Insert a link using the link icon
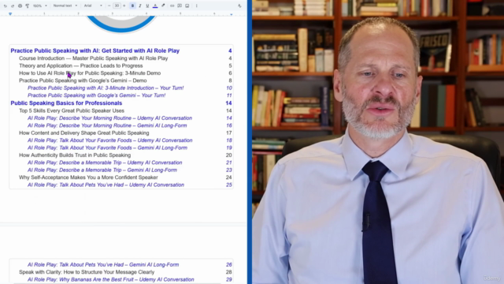This screenshot has height=284, width=504. pyautogui.click(x=172, y=6)
